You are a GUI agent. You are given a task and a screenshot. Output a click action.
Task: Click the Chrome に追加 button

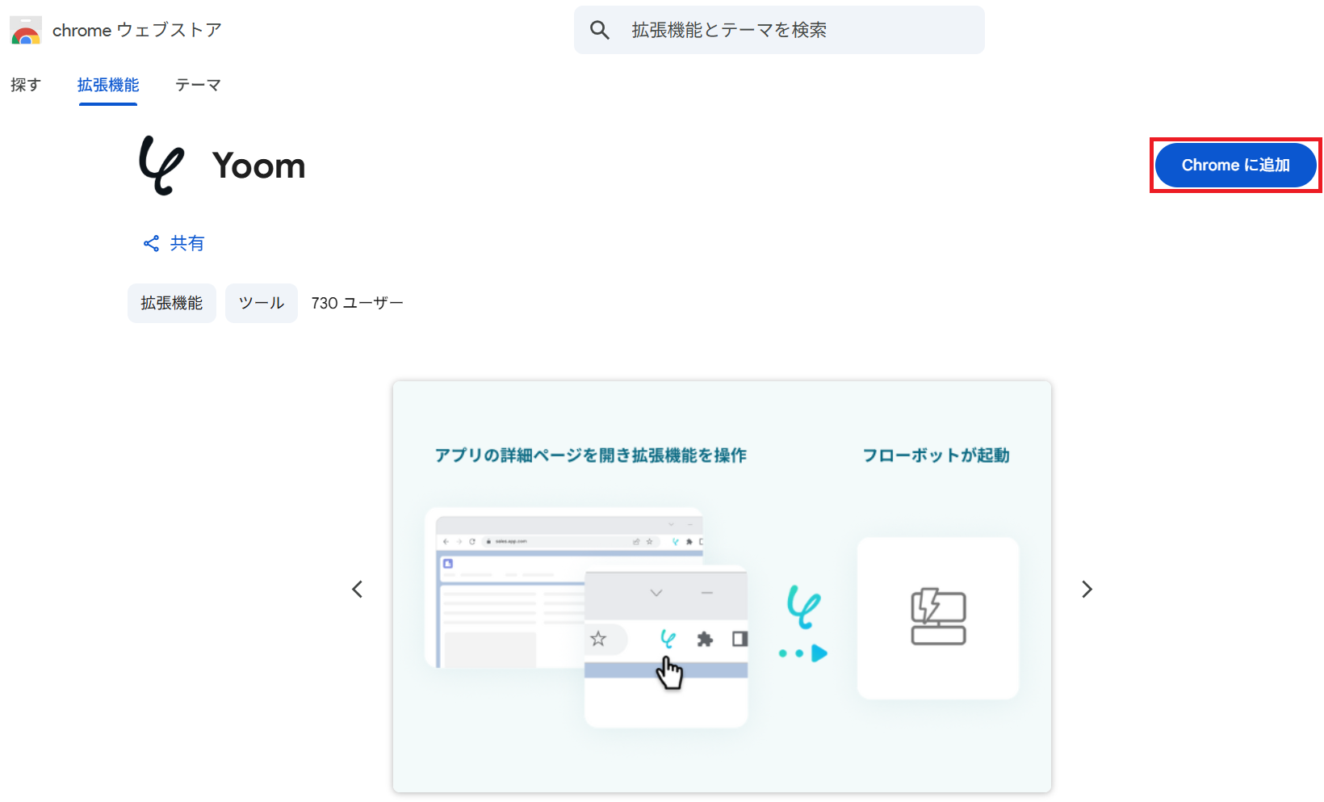pyautogui.click(x=1236, y=166)
